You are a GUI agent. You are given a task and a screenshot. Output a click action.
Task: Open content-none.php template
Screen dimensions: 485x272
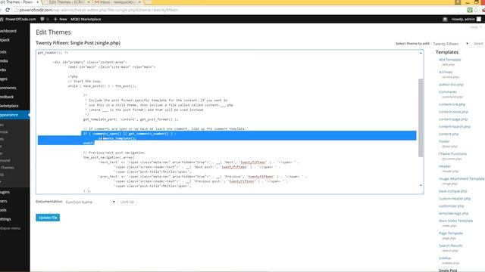click(x=453, y=112)
